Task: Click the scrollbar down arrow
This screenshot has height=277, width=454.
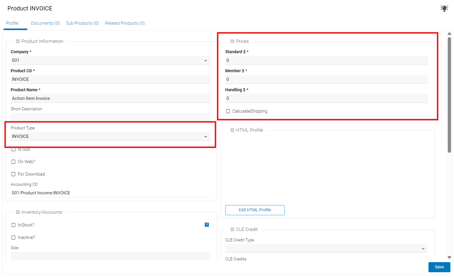Action: [450, 257]
